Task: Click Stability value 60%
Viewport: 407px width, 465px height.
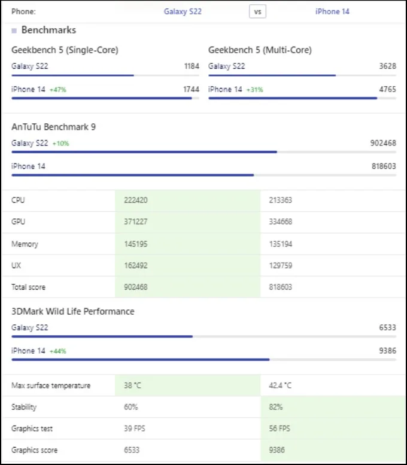Action: click(x=131, y=407)
